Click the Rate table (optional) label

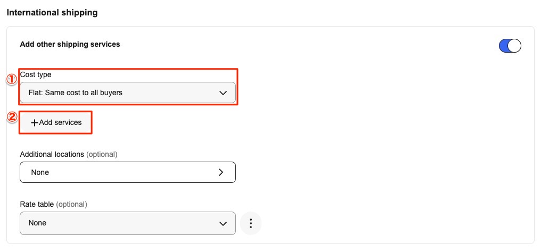(x=53, y=204)
